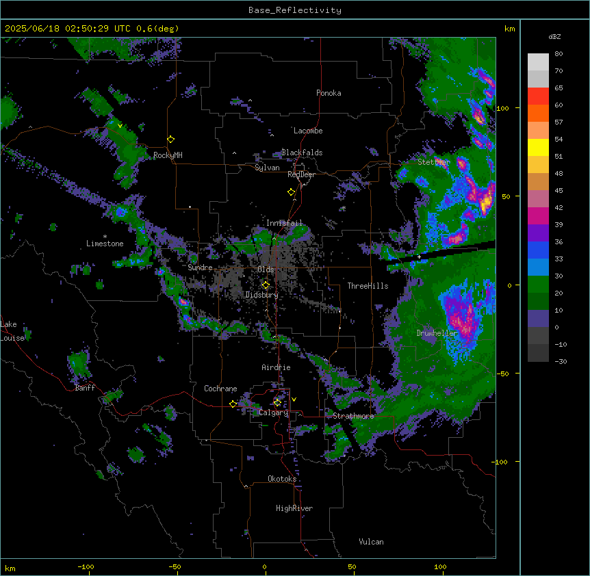Click the dBZ legend heading
The image size is (590, 576).
[x=554, y=37]
